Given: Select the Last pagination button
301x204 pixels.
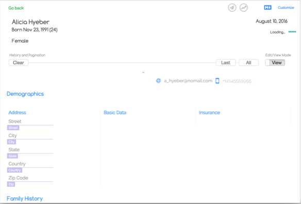Looking at the screenshot, I should pos(226,63).
